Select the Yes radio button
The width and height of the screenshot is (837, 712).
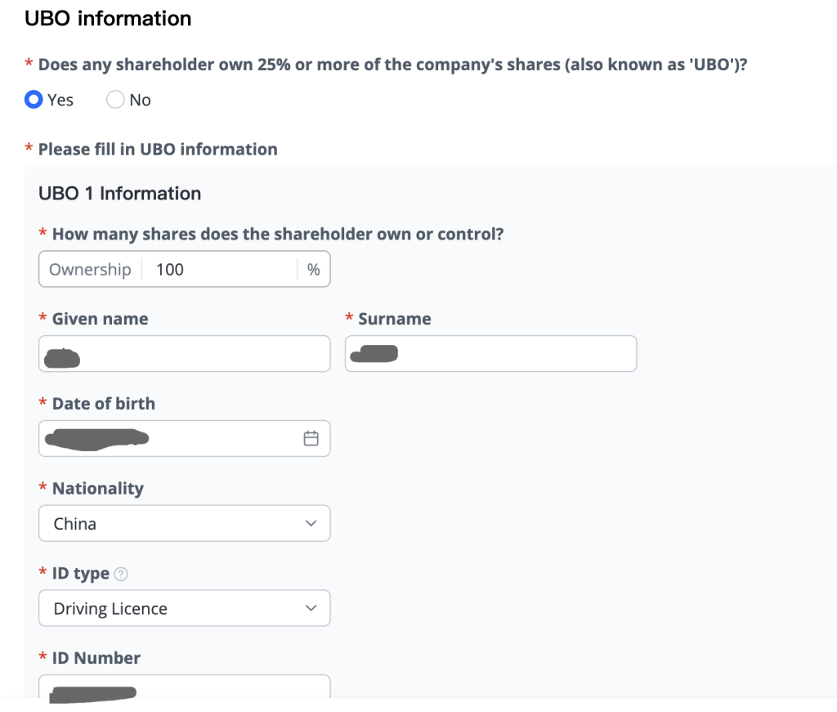34,99
